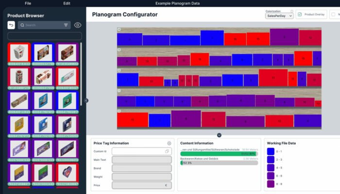Select the long white bar thumbnail in red frame
The width and height of the screenshot is (340, 194).
click(x=67, y=77)
